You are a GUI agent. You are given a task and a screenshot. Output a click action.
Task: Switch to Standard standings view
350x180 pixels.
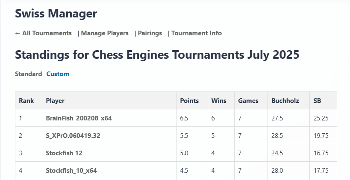point(28,74)
